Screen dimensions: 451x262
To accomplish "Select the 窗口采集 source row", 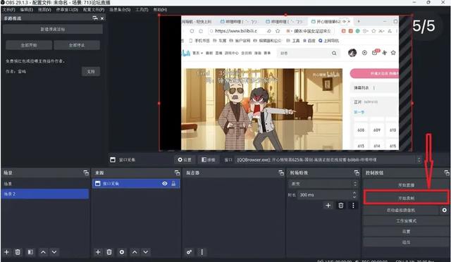I will [x=136, y=184].
